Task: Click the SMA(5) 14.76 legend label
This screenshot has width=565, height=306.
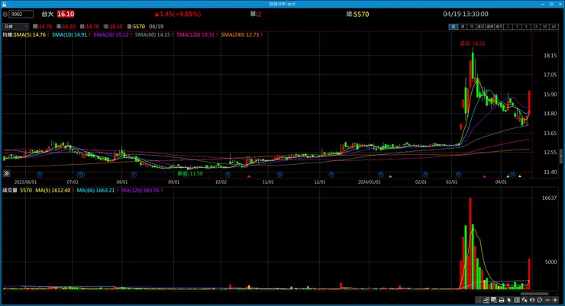Action: coord(30,35)
